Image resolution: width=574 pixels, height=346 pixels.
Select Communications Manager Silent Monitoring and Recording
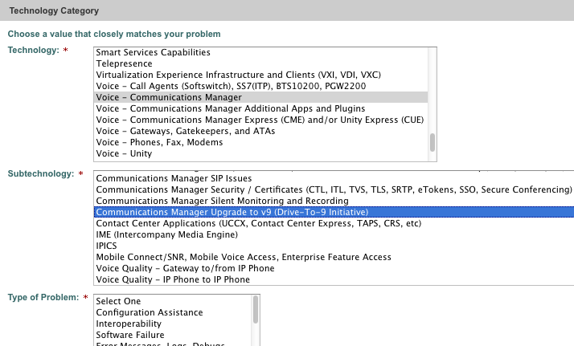pos(334,201)
